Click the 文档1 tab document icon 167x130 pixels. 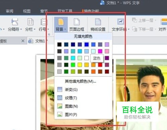(31, 41)
